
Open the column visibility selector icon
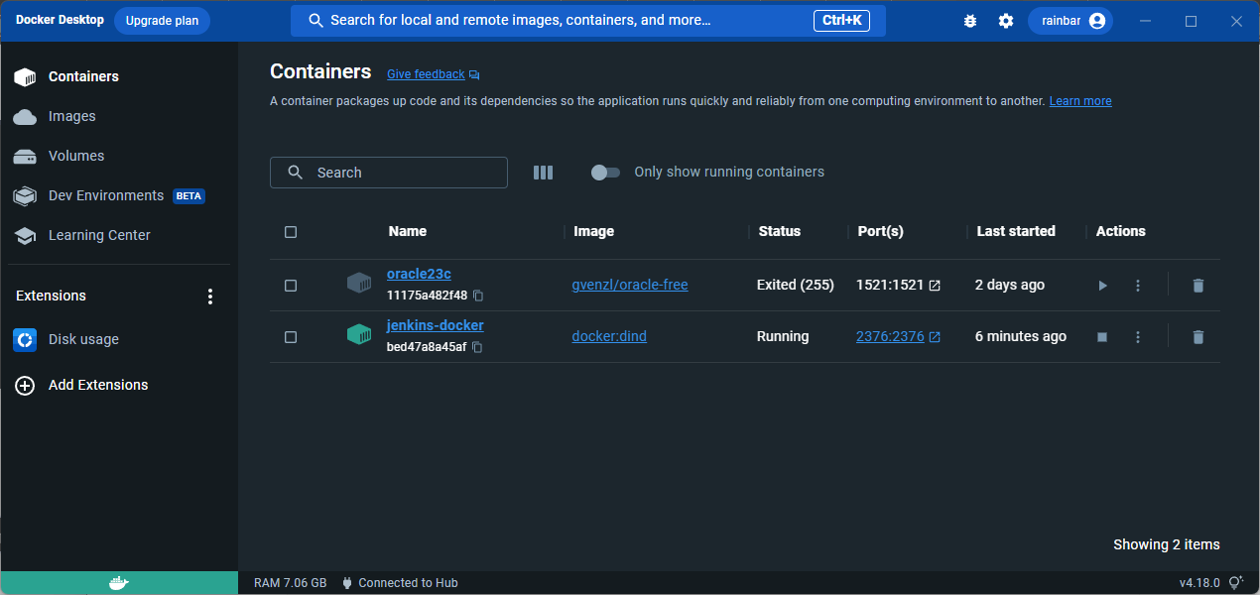coord(543,173)
